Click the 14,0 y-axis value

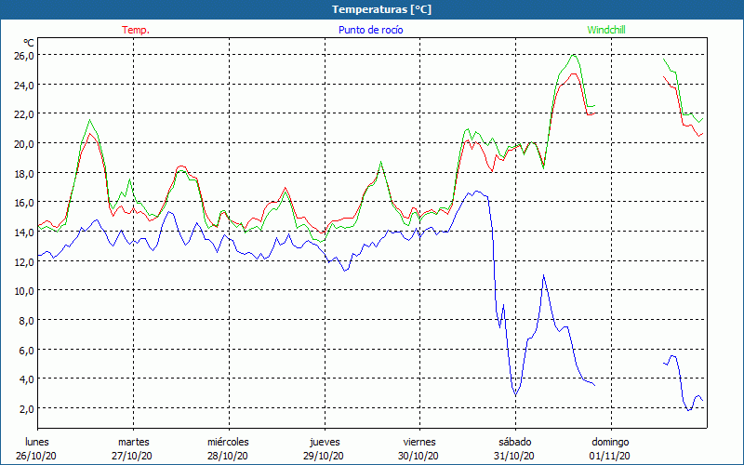[24, 232]
